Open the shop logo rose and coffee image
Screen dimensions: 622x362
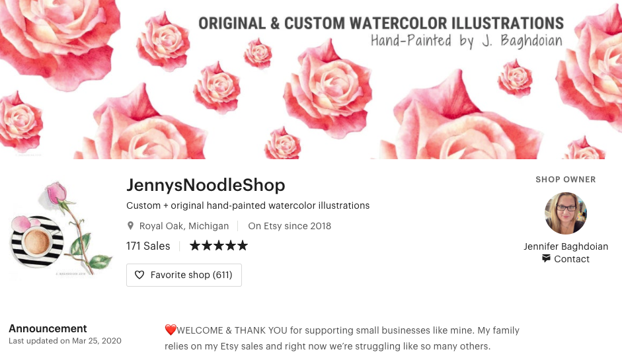click(x=61, y=229)
